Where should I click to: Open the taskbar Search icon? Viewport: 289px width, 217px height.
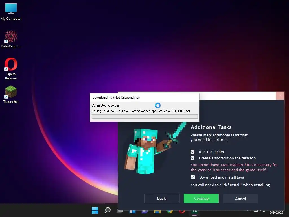108,210
